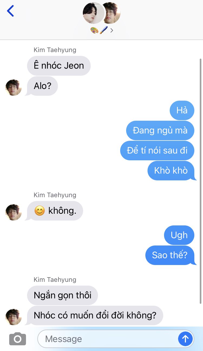
Task: Select the 'Để tí nói sau đi' bubble
Action: click(157, 151)
